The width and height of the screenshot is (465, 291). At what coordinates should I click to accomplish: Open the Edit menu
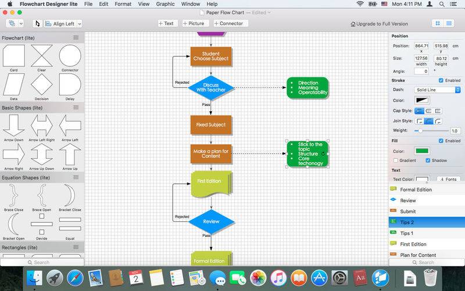pyautogui.click(x=103, y=4)
